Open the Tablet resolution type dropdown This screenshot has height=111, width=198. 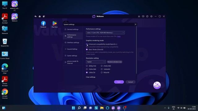(96, 62)
